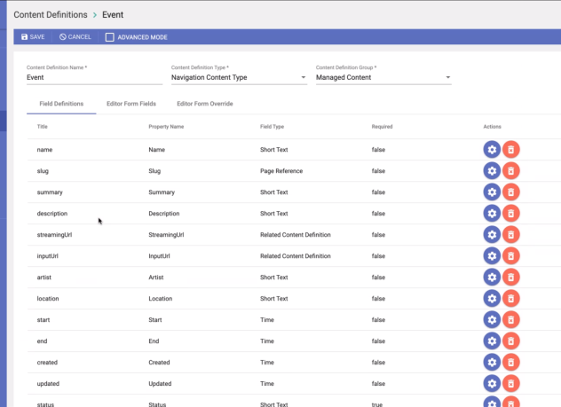The width and height of the screenshot is (561, 407).
Task: Click the Content Definition Name input
Action: tap(94, 77)
